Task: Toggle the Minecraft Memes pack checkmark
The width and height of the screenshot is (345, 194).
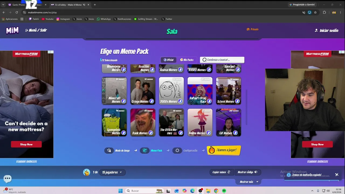Action: click(123, 101)
